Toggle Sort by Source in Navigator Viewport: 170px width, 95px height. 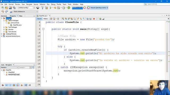(x=29, y=85)
